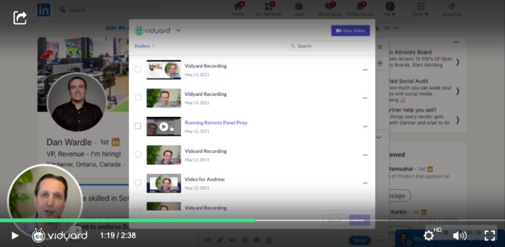This screenshot has height=247, width=505.
Task: Open LinkedIn Messaging
Action: tap(329, 10)
